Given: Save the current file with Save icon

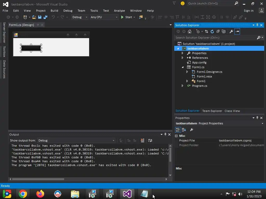Looking at the screenshot, I should [40, 17].
